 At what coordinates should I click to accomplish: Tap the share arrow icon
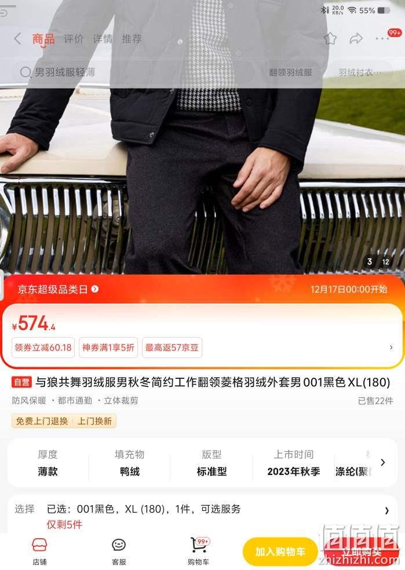click(x=356, y=39)
